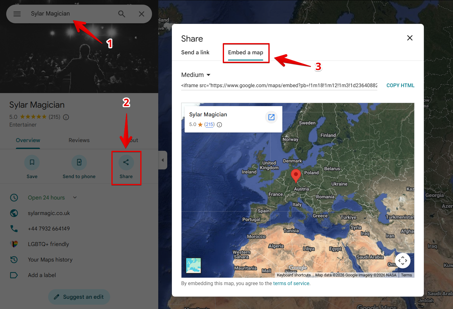Open sylarmagic.co.uk website link

coord(49,213)
